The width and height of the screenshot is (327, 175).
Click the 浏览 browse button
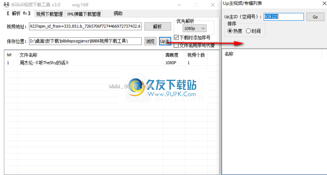150,41
